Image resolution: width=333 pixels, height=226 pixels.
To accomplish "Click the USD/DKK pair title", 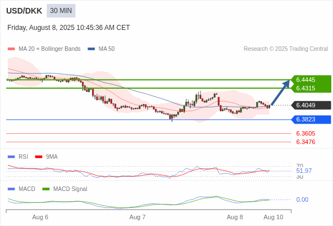I will [24, 11].
